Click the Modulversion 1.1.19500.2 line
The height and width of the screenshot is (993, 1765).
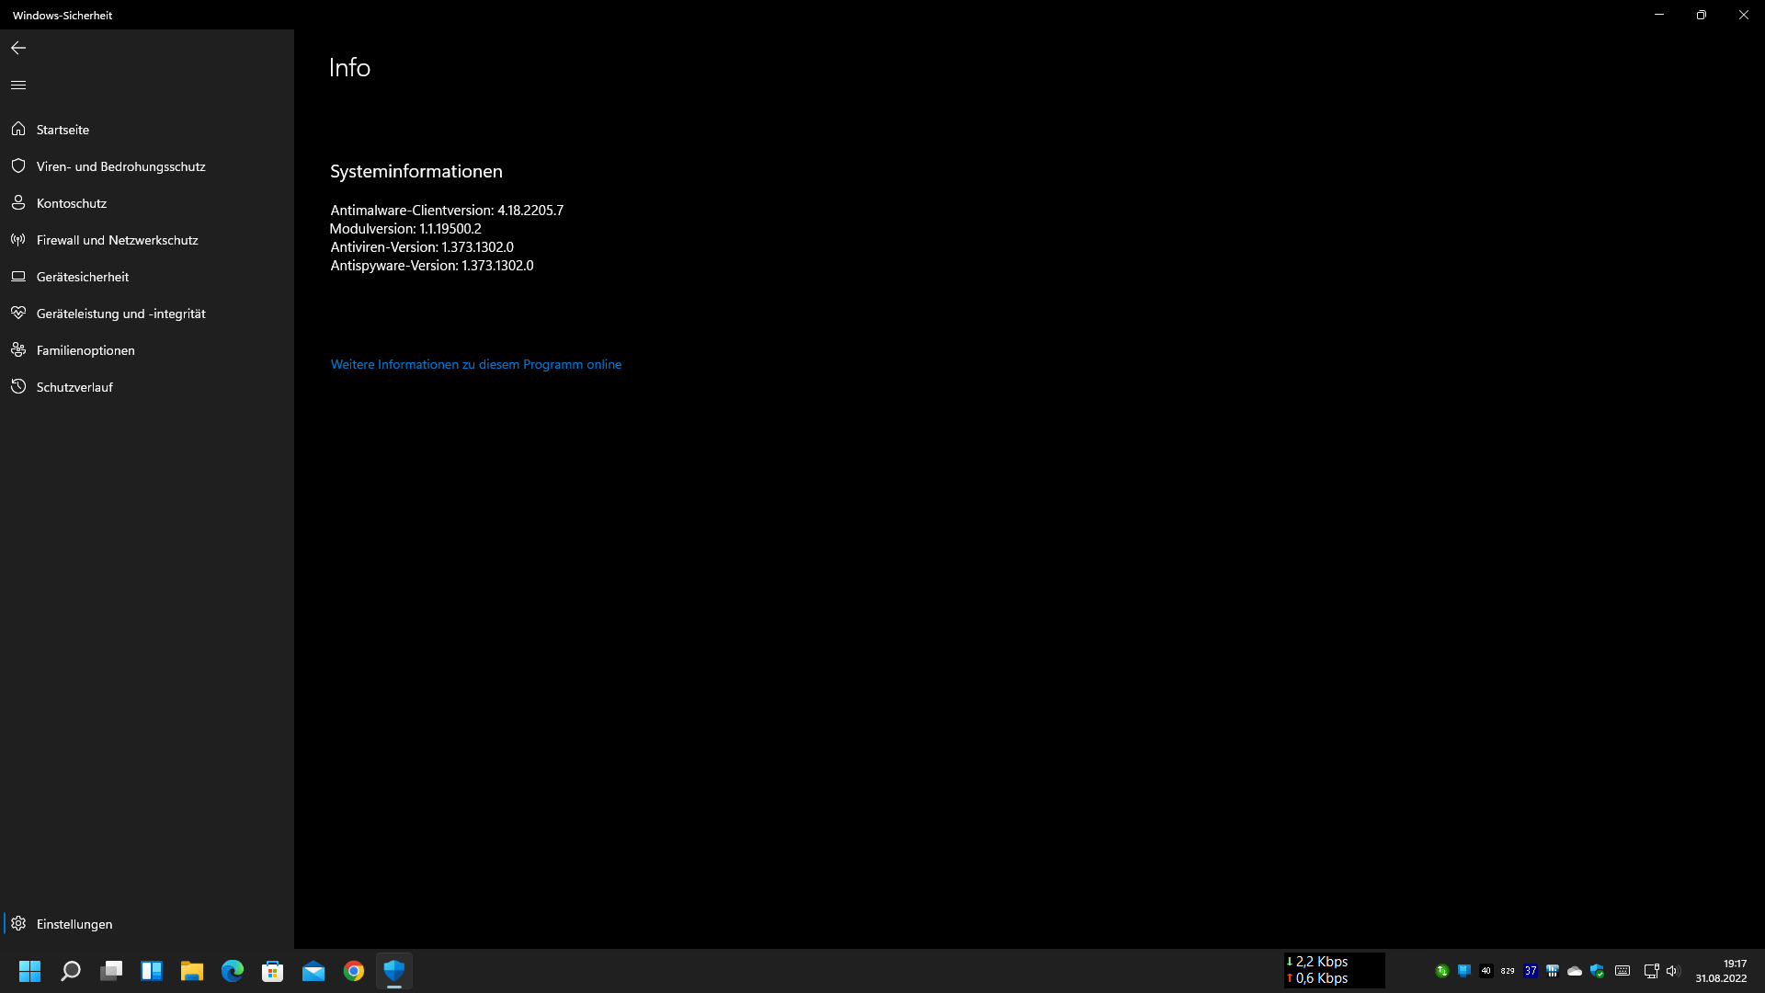click(405, 229)
